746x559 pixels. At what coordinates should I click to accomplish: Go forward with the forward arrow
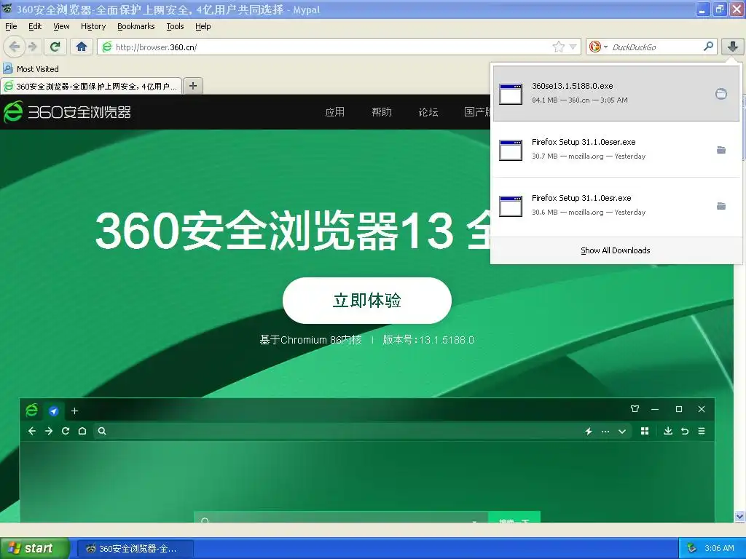click(x=32, y=47)
